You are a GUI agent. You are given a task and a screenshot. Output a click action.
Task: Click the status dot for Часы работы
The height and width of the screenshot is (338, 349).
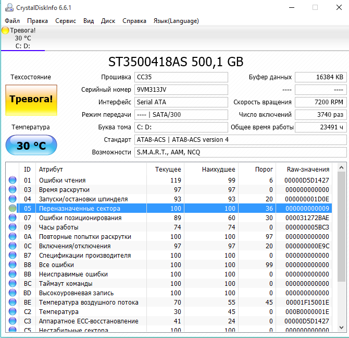point(13,227)
